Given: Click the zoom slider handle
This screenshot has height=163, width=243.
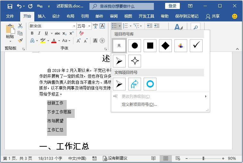Looking at the screenshot, I should click(203, 158).
